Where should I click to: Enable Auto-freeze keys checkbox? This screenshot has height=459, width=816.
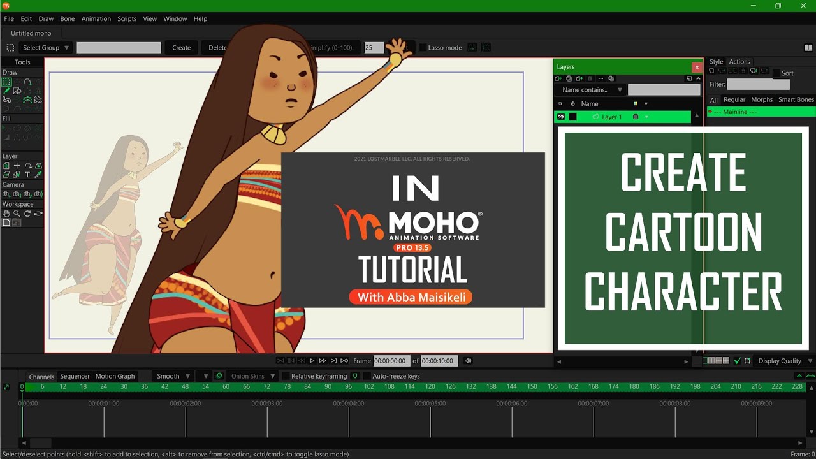(x=367, y=376)
